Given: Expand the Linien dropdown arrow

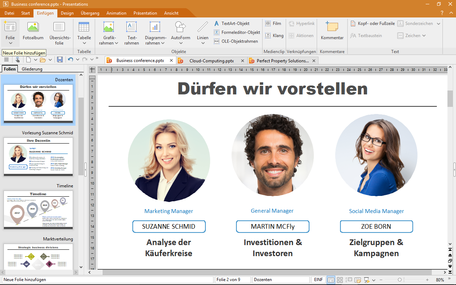Looking at the screenshot, I should 203,43.
